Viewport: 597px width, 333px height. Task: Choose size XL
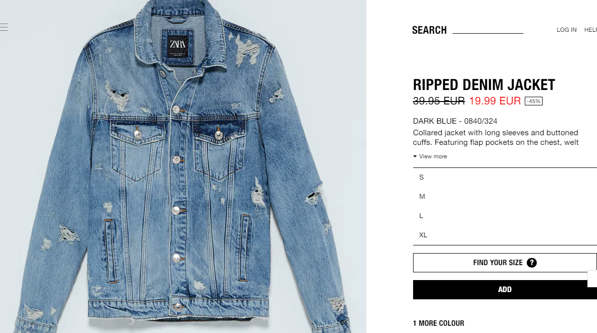(505, 235)
